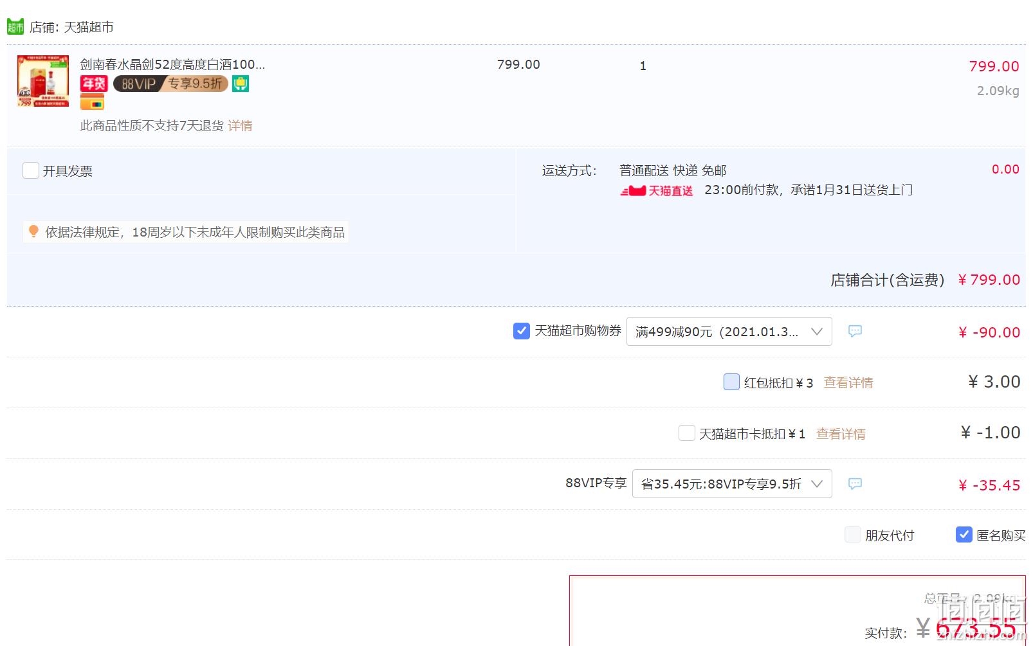The width and height of the screenshot is (1033, 646).
Task: Click the ¥ -35.45 discount amount
Action: [989, 485]
